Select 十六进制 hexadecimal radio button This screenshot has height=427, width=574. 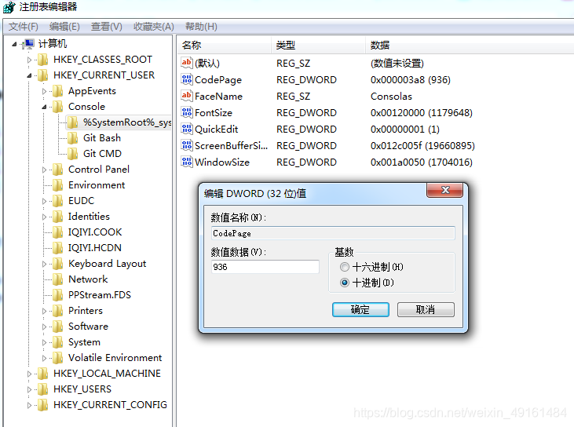click(345, 267)
